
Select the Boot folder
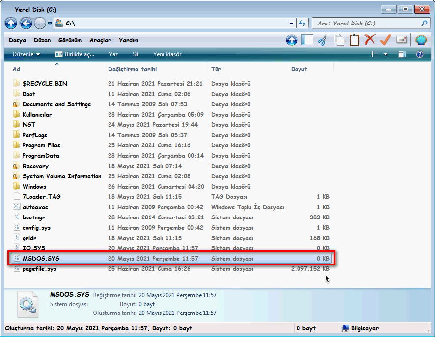coord(29,94)
